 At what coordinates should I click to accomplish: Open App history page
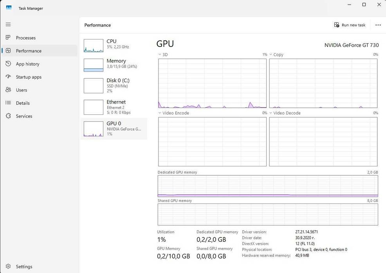pyautogui.click(x=40, y=64)
